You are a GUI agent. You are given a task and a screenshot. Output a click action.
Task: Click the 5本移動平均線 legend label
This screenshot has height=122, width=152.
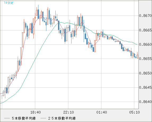click(x=24, y=118)
